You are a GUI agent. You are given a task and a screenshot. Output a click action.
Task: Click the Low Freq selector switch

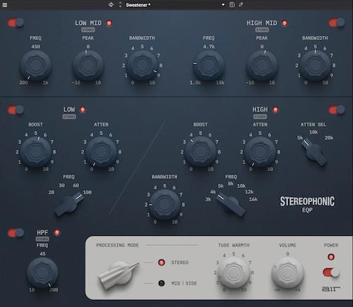tap(69, 204)
